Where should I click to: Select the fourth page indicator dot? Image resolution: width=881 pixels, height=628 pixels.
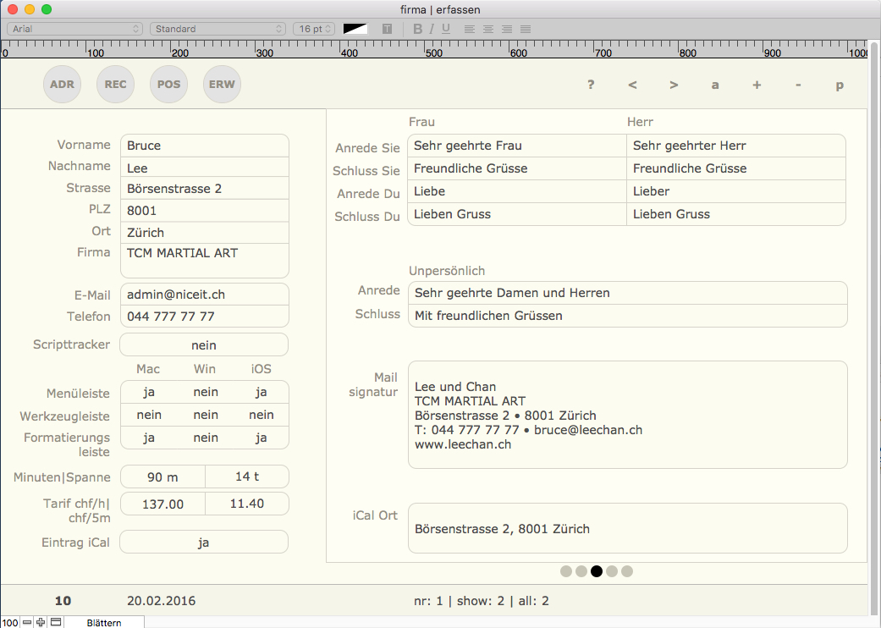pos(611,571)
